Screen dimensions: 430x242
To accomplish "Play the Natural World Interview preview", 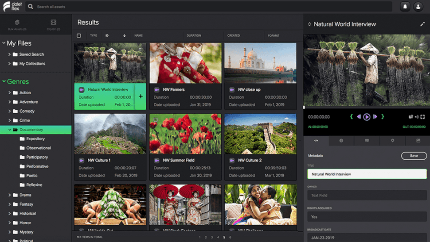I will coord(367,117).
